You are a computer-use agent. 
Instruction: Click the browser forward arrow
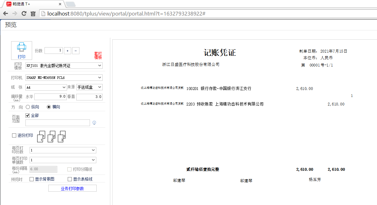(x=15, y=14)
